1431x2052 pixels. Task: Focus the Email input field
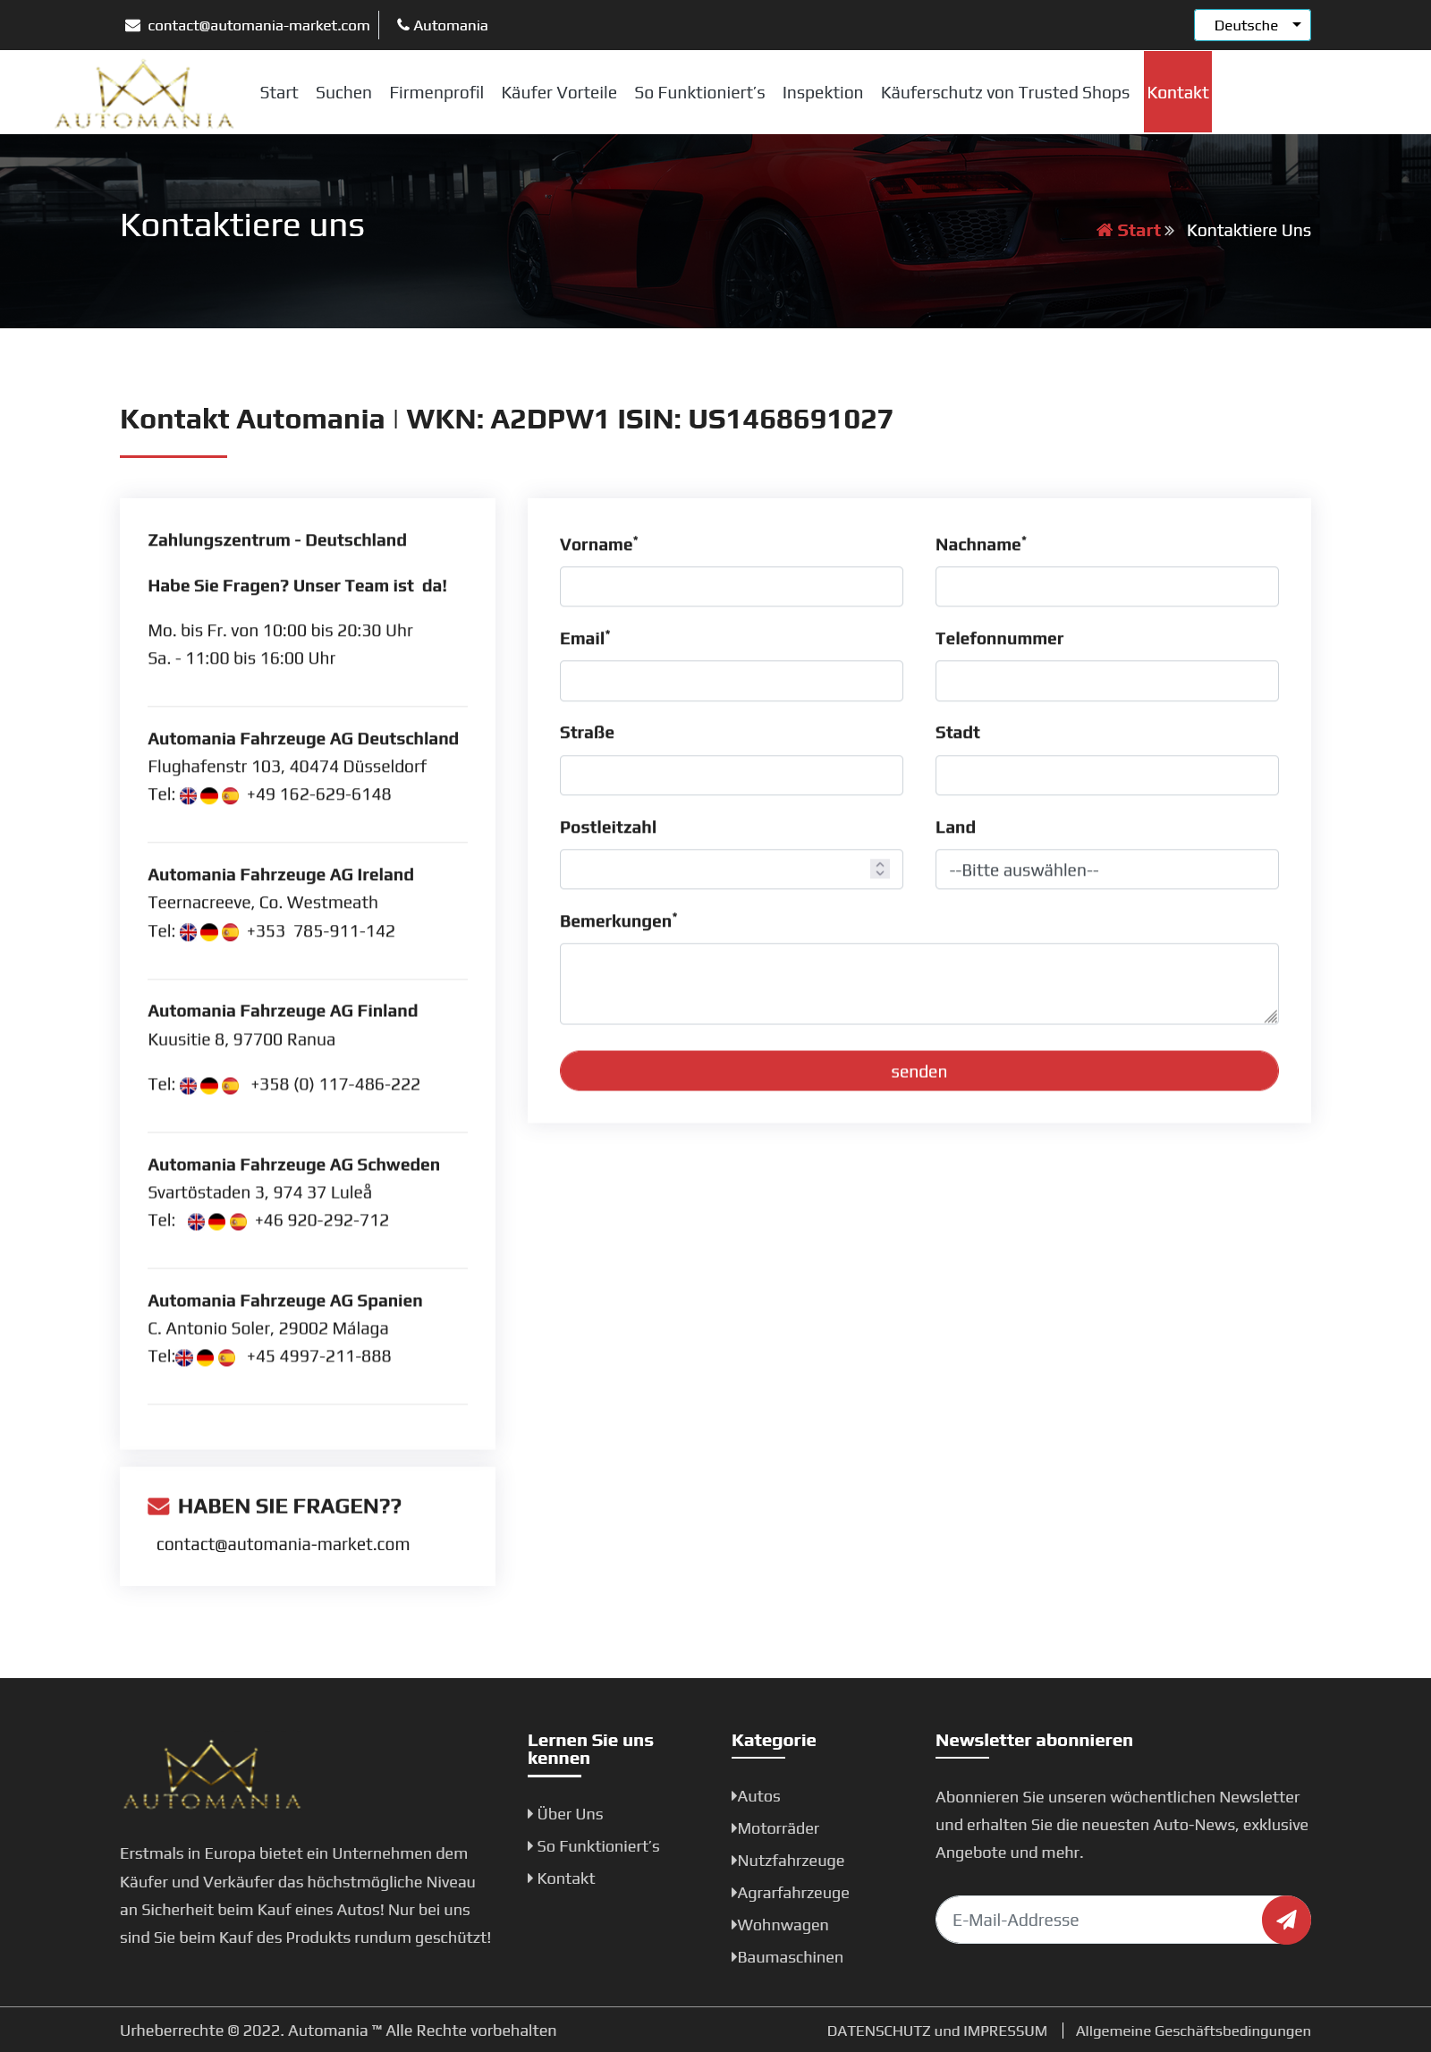731,681
